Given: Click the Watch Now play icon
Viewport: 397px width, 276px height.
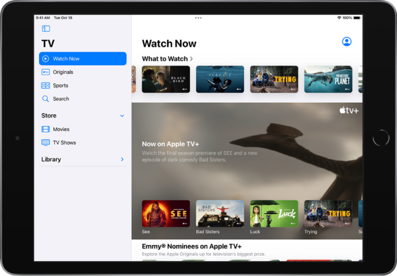Looking at the screenshot, I should [x=45, y=59].
